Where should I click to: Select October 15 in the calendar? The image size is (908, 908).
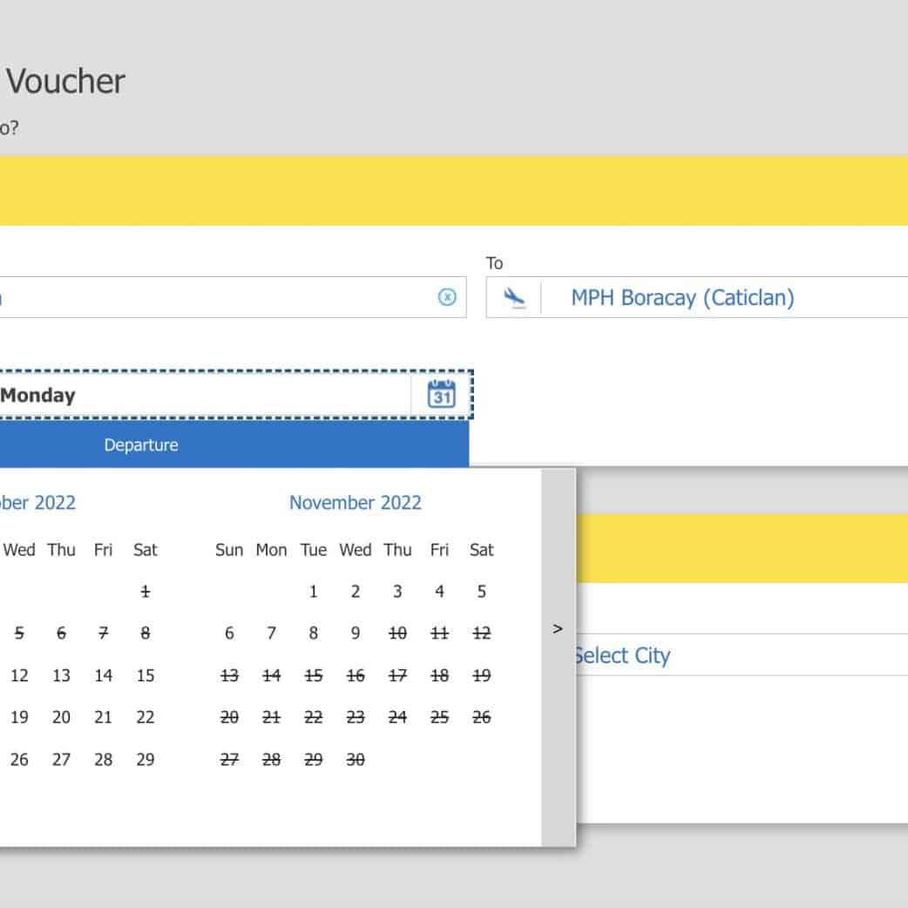pos(146,675)
